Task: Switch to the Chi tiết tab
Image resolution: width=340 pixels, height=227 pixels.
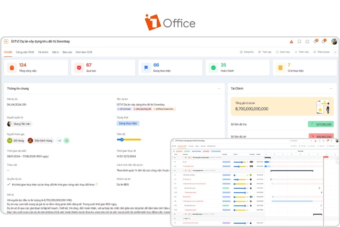Action: point(8,52)
